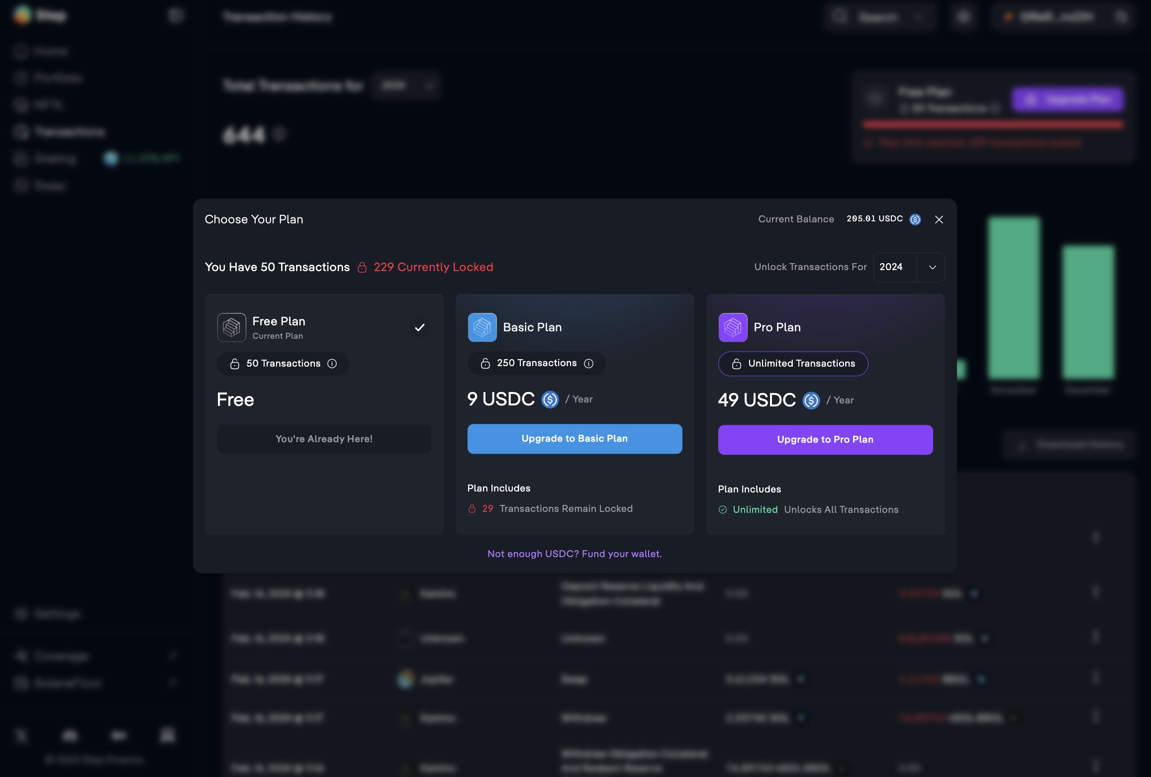Click the notification icon in the top bar

(963, 16)
